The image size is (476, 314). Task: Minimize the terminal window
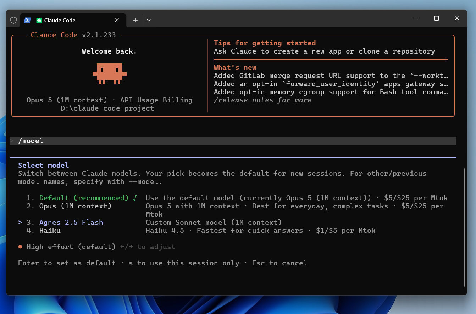point(416,18)
